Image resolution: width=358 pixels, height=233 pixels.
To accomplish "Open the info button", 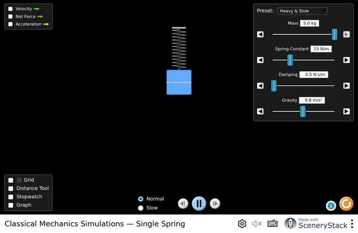I will click(x=331, y=206).
